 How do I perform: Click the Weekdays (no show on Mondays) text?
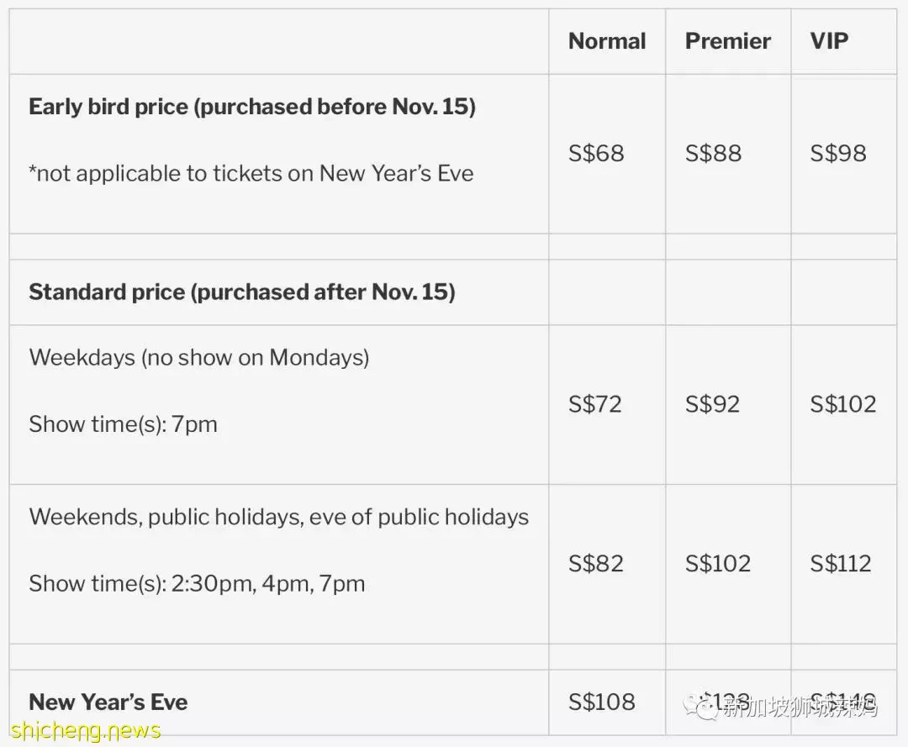(199, 358)
